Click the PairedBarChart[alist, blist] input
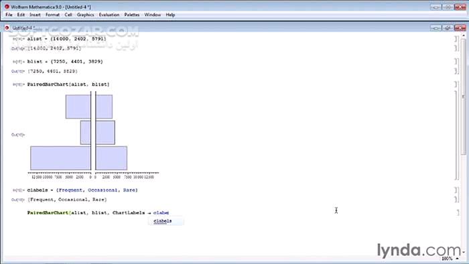This screenshot has width=469, height=264. point(68,84)
